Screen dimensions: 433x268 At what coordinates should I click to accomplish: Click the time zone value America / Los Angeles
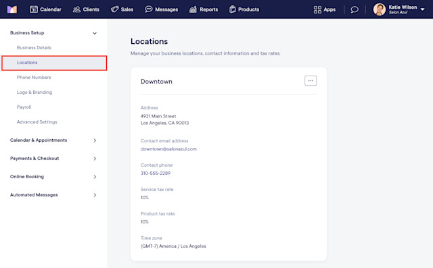point(173,246)
